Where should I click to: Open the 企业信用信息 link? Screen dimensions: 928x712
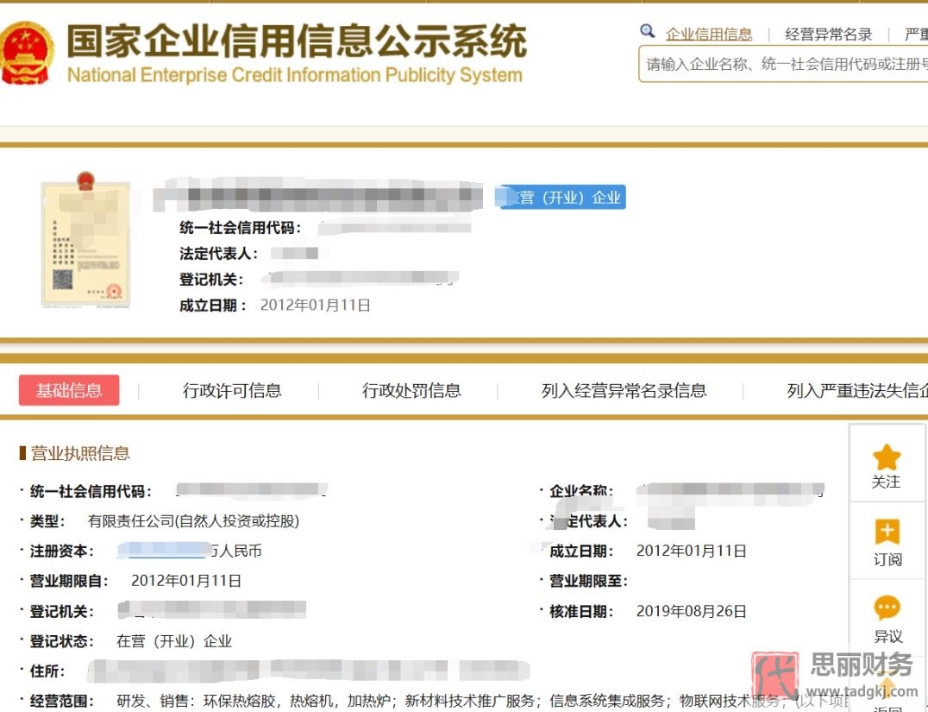709,33
